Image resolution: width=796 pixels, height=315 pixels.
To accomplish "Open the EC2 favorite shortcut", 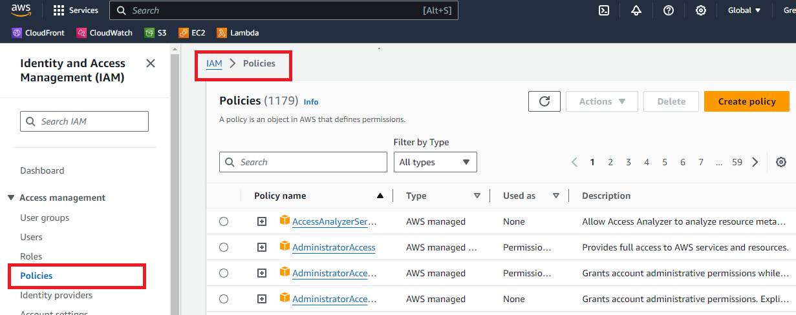I will point(191,33).
